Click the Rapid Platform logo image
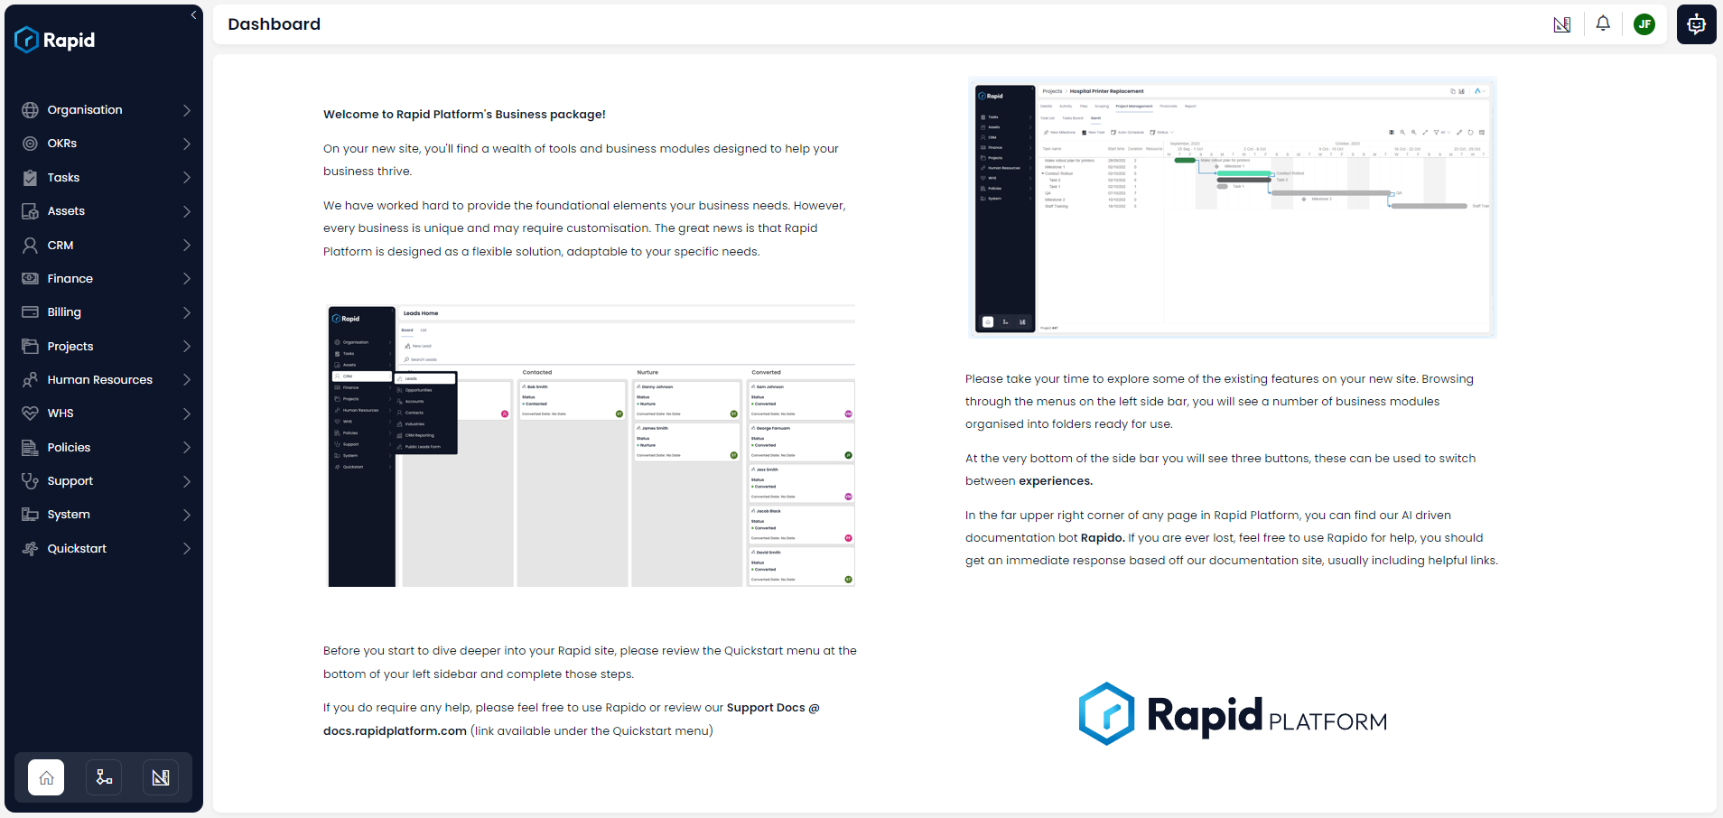Screen dimensions: 1723x818 click(1233, 714)
